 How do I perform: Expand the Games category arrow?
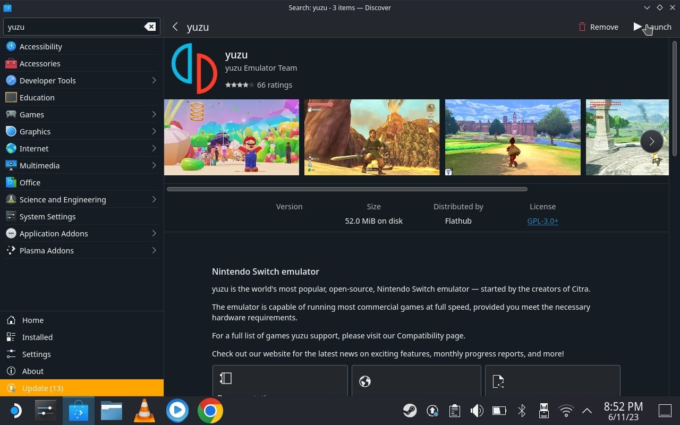coord(154,114)
